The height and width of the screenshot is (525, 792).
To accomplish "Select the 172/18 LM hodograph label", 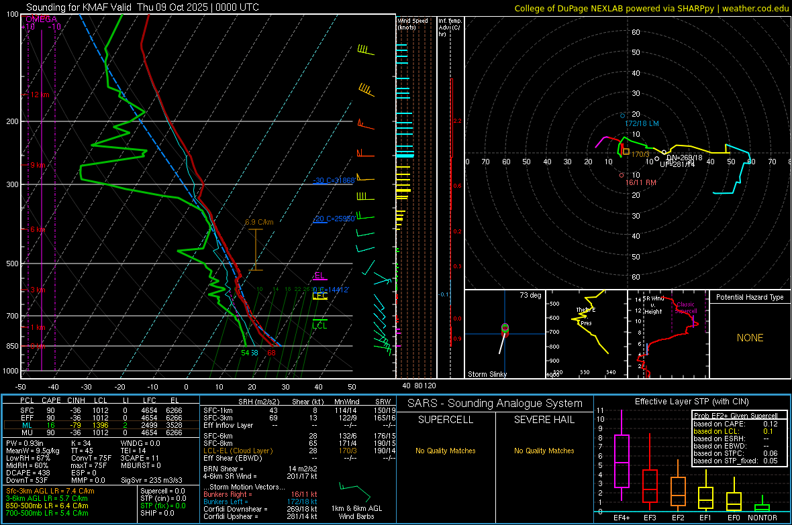I will pos(642,123).
